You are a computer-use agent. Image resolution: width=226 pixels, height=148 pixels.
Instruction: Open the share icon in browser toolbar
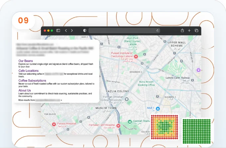pos(182,30)
